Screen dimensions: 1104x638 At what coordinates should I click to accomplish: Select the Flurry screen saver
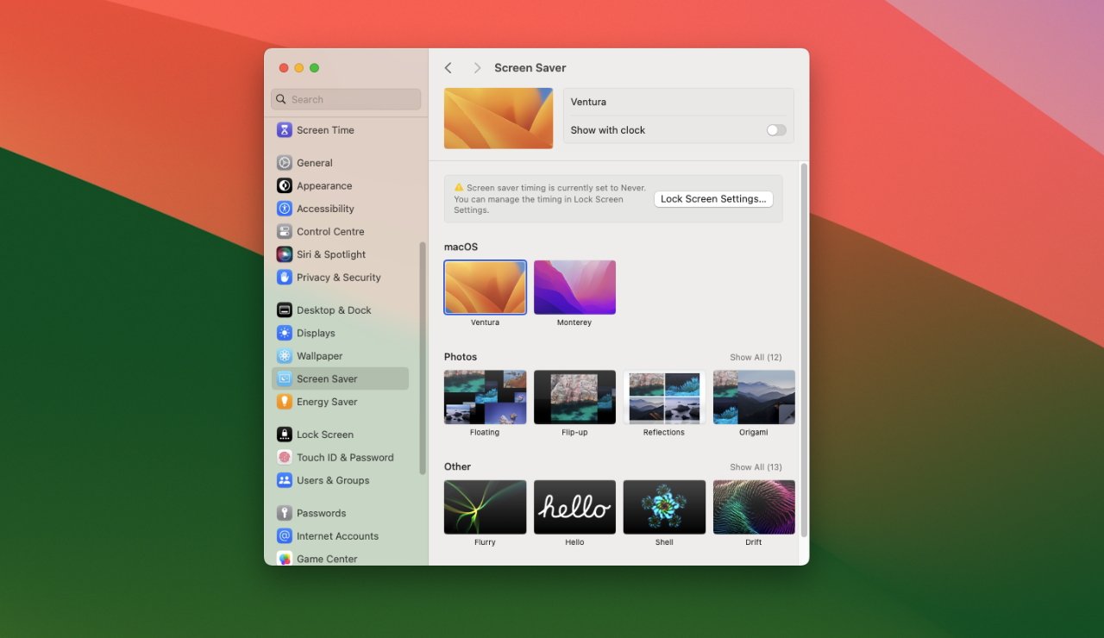(485, 507)
